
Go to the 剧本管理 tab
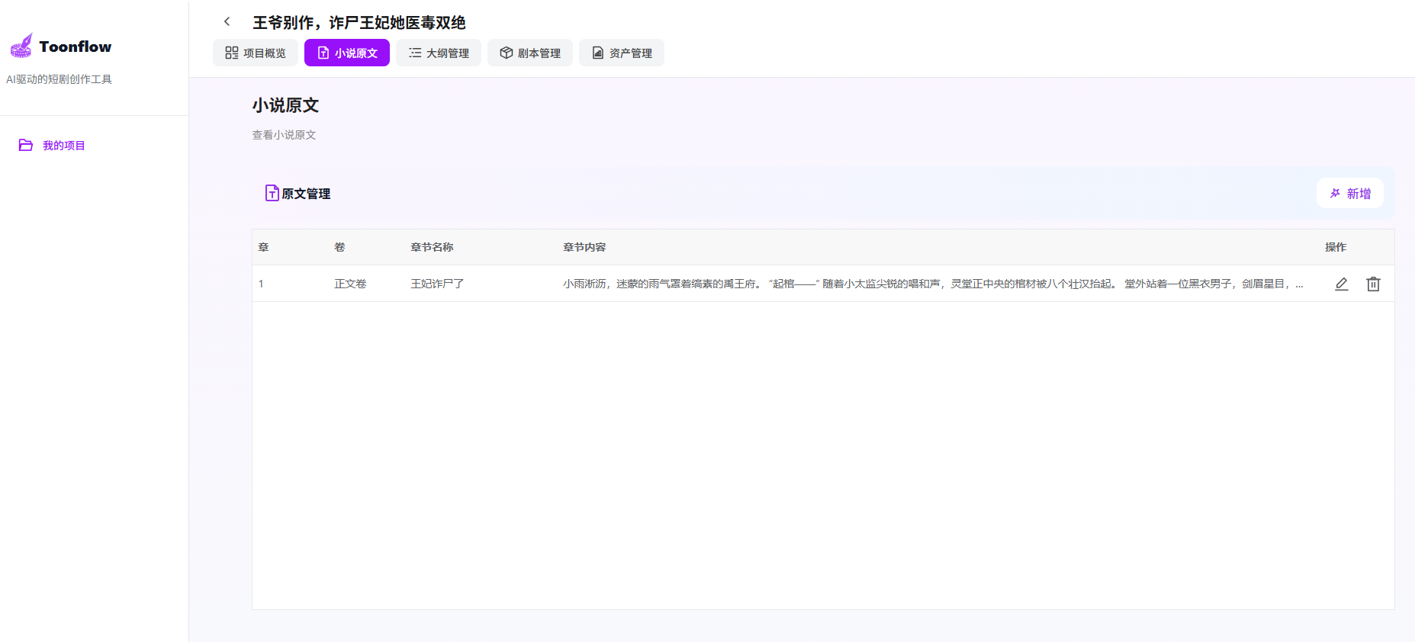pyautogui.click(x=530, y=53)
